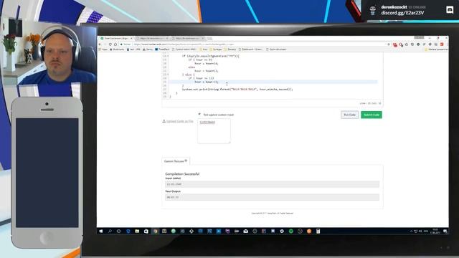Click the browser home icon
This screenshot has height=258, width=459.
pos(115,44)
